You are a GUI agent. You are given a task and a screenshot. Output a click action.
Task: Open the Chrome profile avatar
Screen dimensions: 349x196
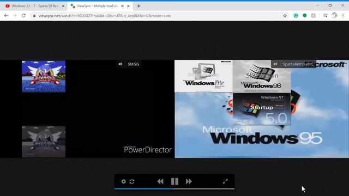[334, 16]
